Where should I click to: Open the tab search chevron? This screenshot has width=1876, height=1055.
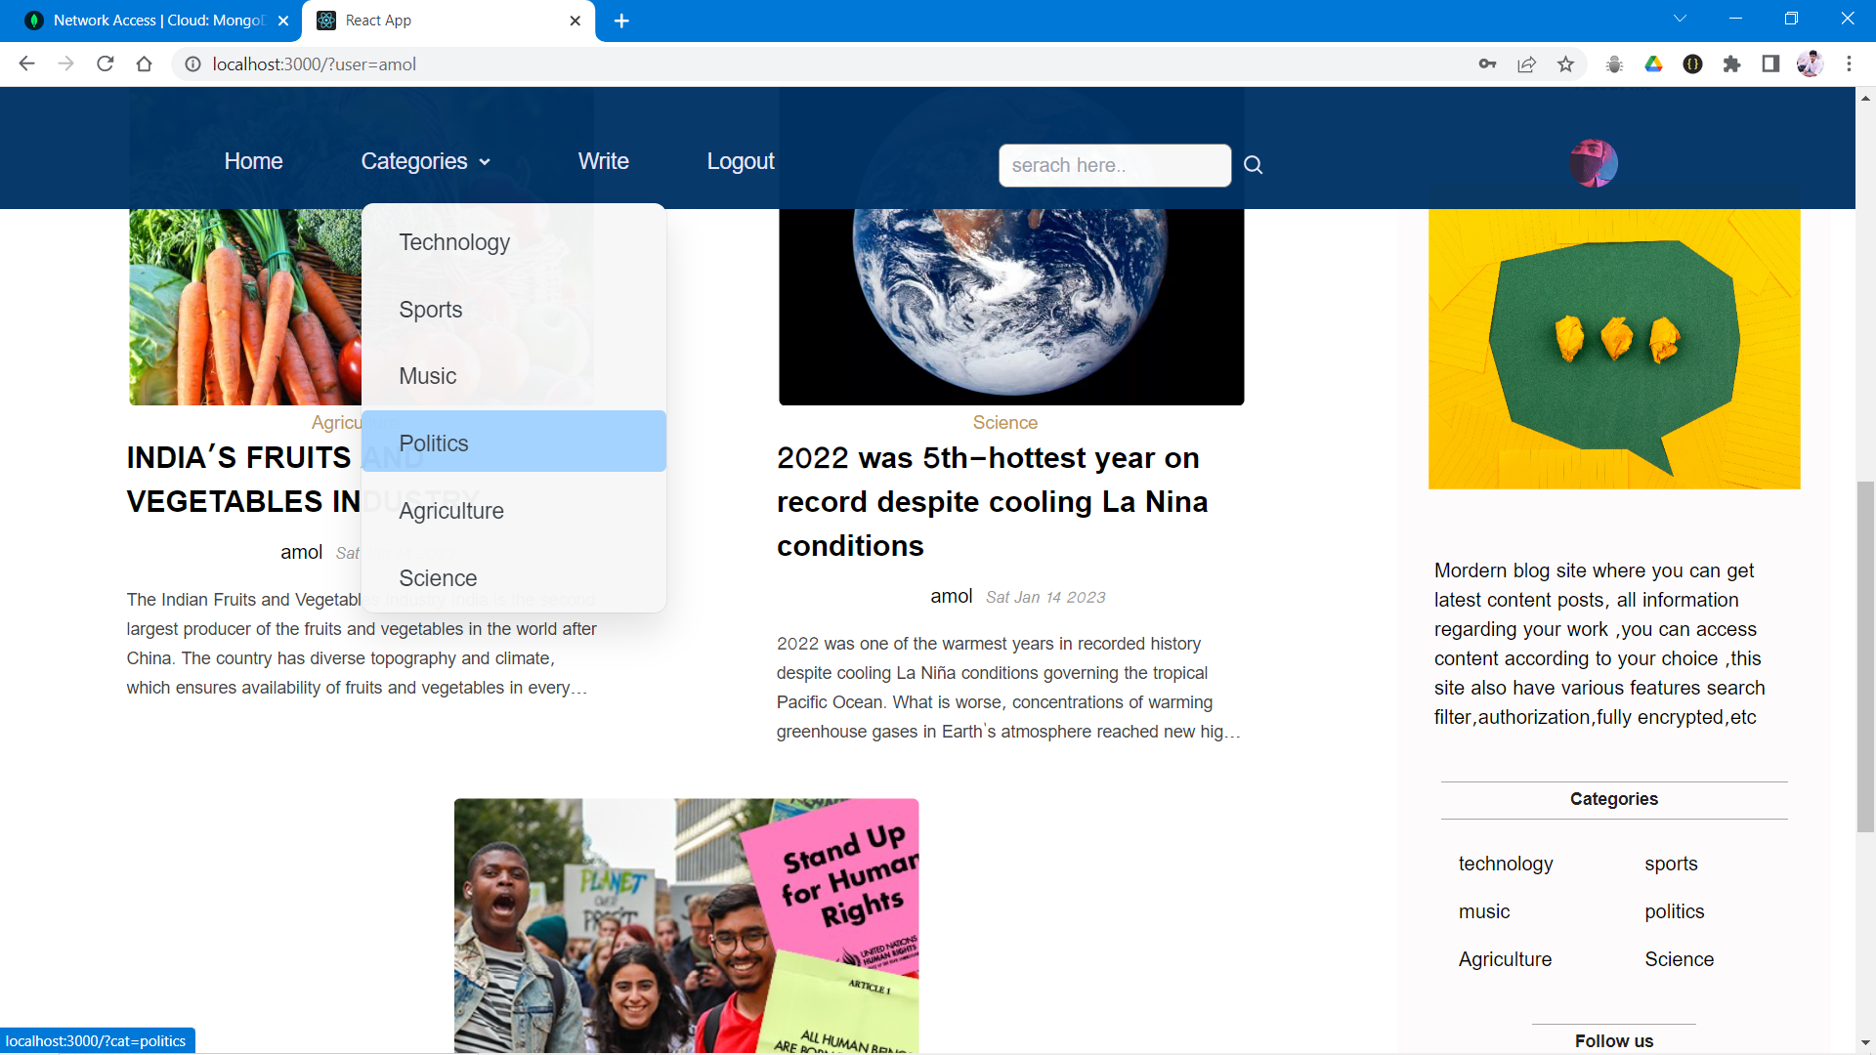tap(1680, 19)
